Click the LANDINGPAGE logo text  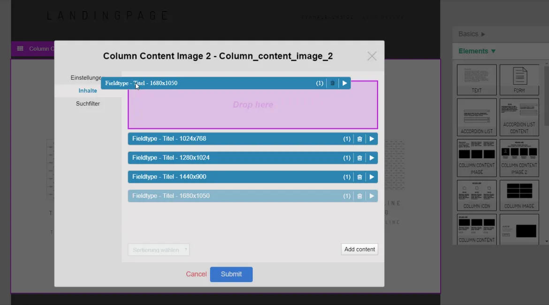(107, 16)
